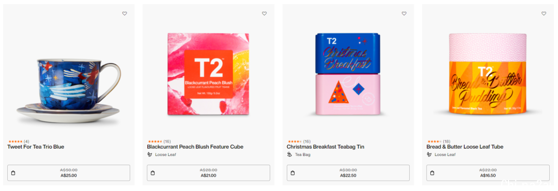This screenshot has height=191, width=558.
Task: View Christmas Breakfast tin product image
Action: click(x=348, y=74)
